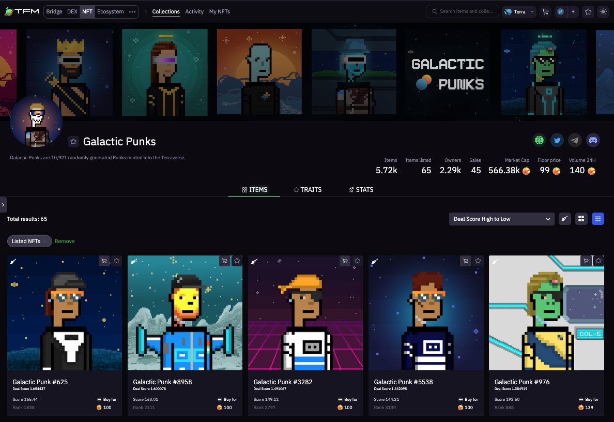This screenshot has height=422, width=614.
Task: Select the ITEMS tab
Action: click(x=254, y=190)
